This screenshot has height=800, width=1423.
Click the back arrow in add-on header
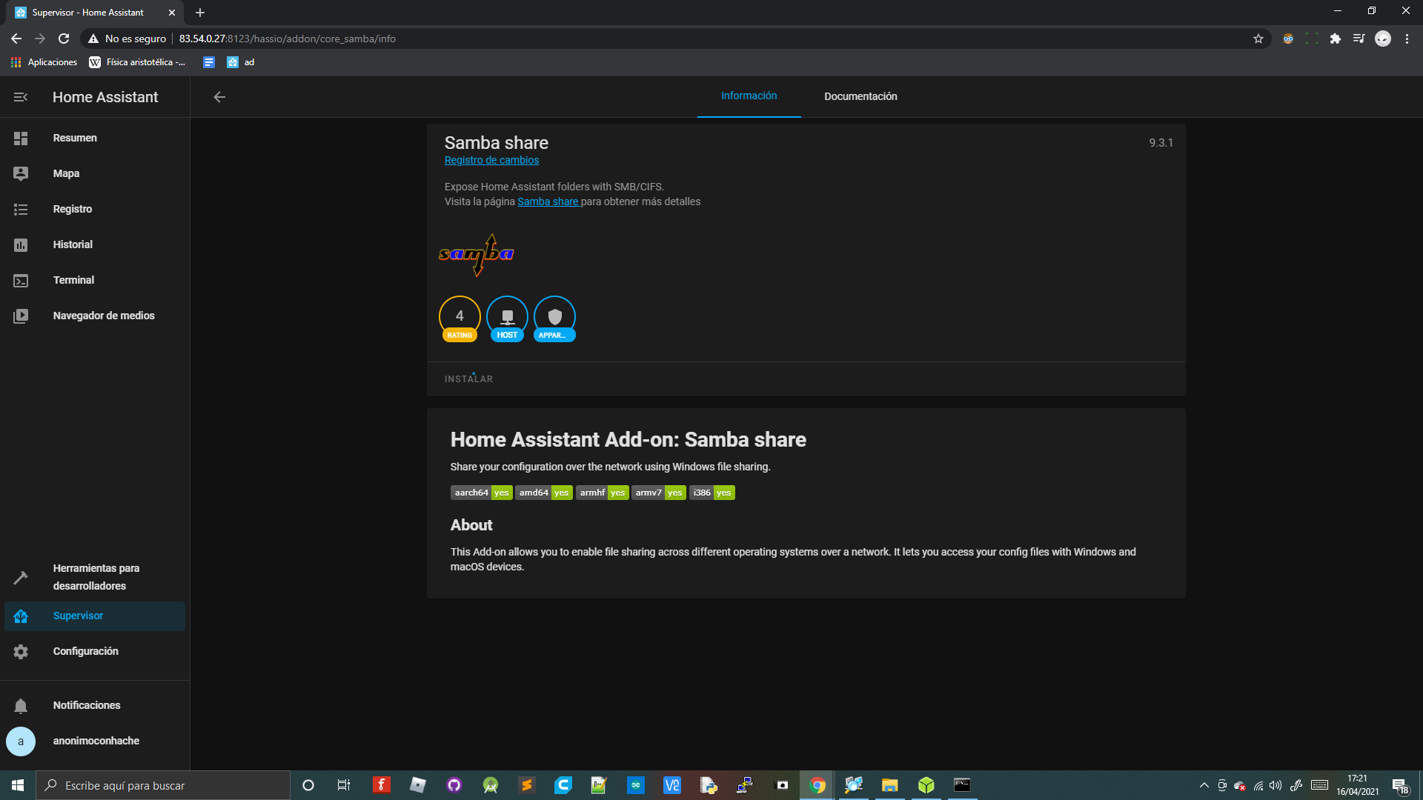(x=219, y=97)
